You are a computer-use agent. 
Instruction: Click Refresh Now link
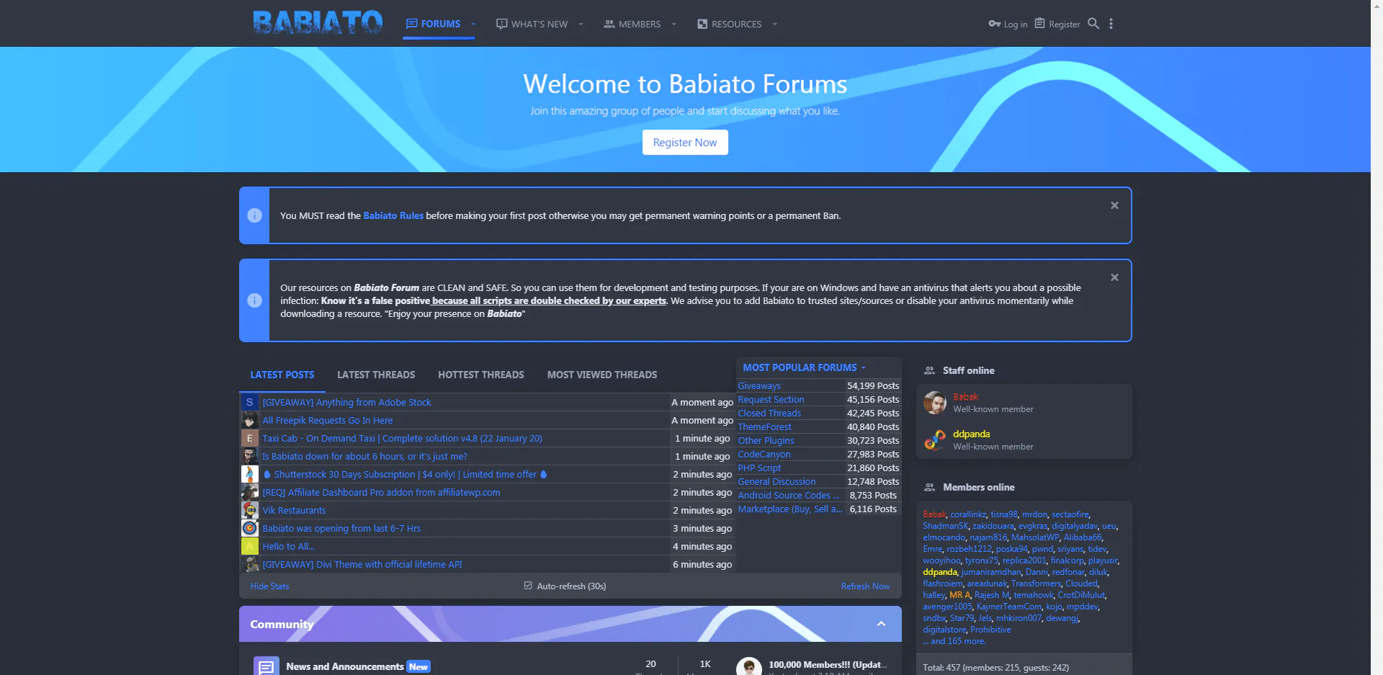coord(865,586)
